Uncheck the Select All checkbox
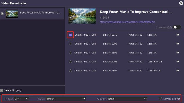The height and width of the screenshot is (103, 184). (x=2, y=90)
